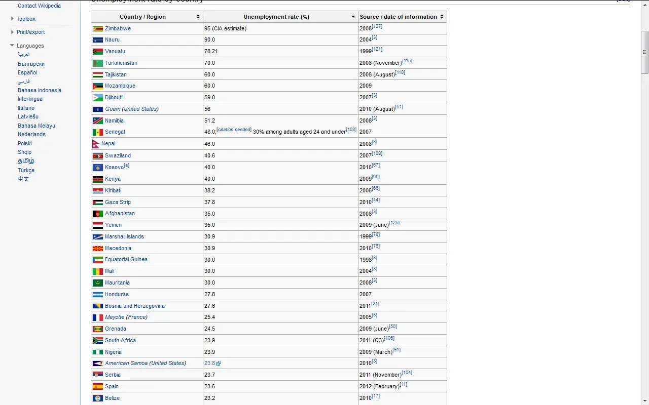Click the vertical scrollbar thumb
The height and width of the screenshot is (405, 649).
645,52
